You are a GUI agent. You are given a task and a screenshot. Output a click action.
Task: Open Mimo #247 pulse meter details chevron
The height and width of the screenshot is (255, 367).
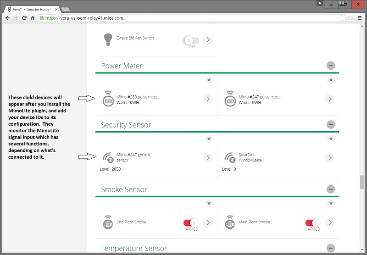(330, 99)
